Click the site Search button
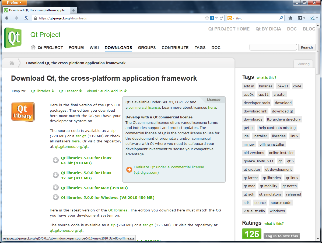The image size is (322, 243). point(307,47)
